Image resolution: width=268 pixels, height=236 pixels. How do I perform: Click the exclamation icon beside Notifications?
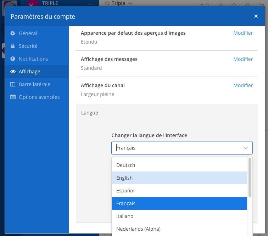tap(13, 59)
